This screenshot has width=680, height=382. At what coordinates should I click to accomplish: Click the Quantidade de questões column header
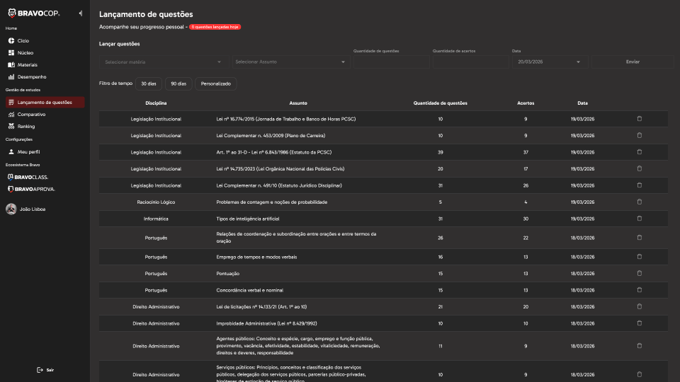point(440,103)
